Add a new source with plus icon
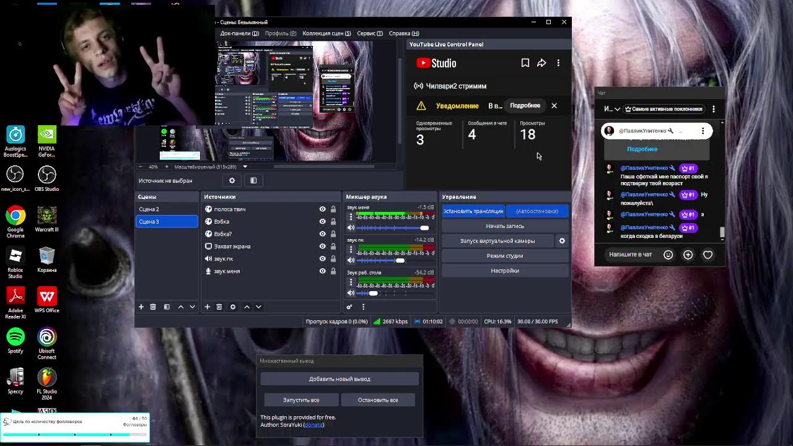 pyautogui.click(x=208, y=307)
